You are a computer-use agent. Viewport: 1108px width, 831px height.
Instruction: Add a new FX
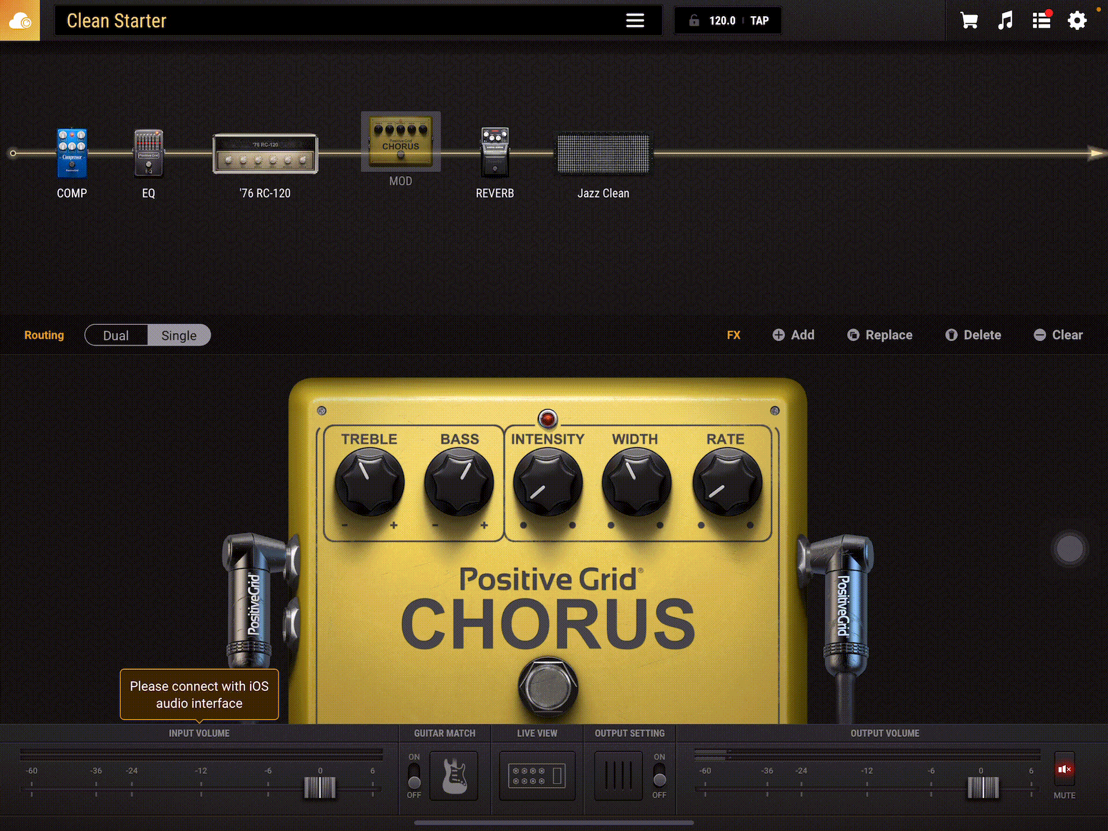tap(793, 335)
